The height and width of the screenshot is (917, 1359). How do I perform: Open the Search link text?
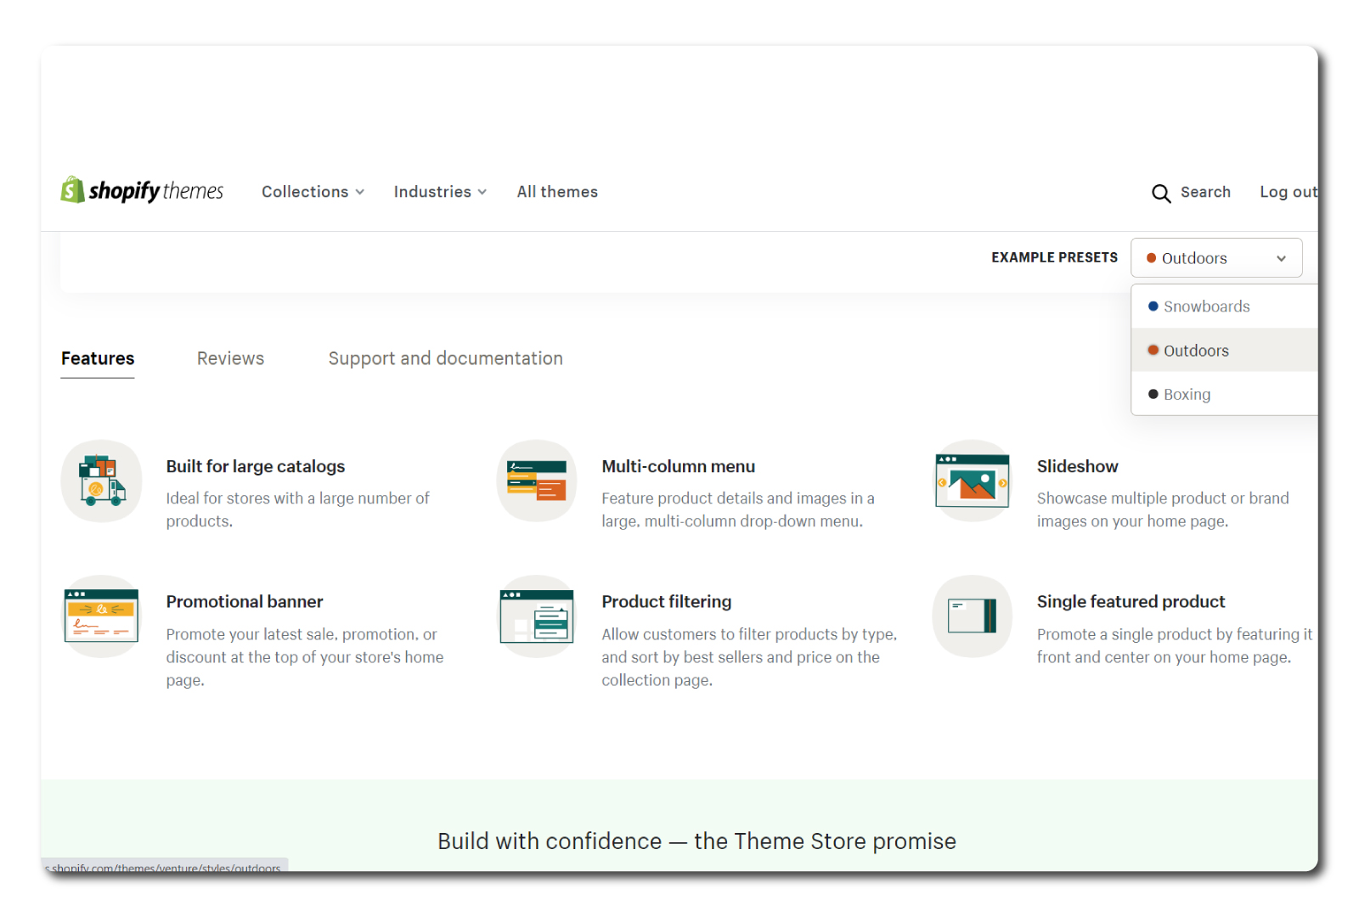[x=1205, y=192]
